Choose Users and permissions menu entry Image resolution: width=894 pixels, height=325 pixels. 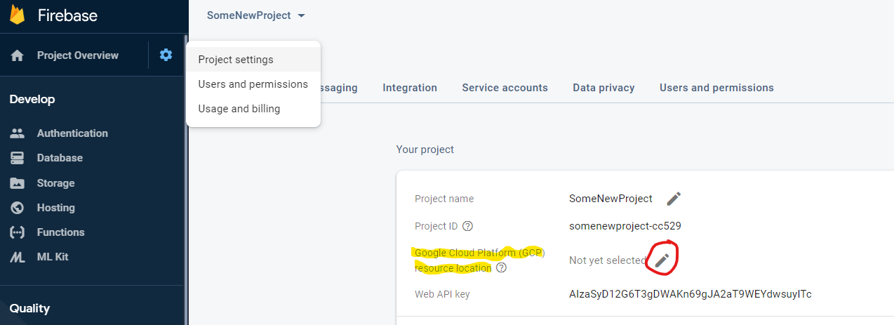tap(253, 84)
